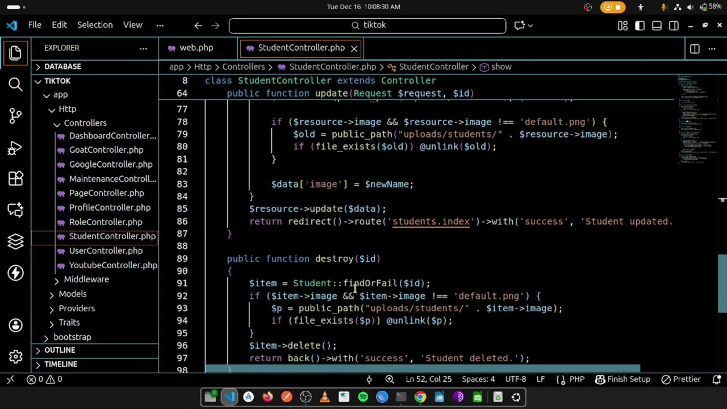Go forward with the navigation arrow
This screenshot has height=409, width=727.
(x=215, y=26)
